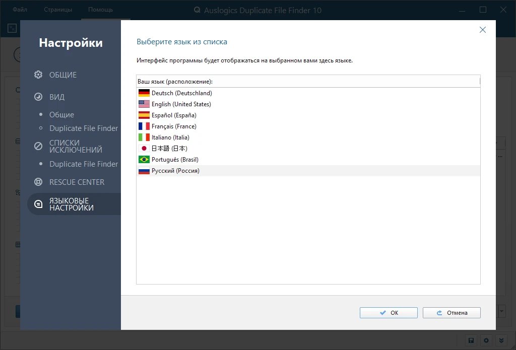Click the German flag icon

coord(144,93)
